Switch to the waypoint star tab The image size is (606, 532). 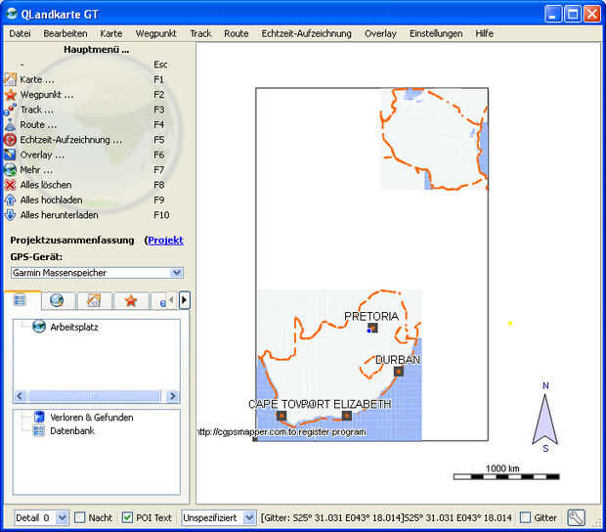130,300
